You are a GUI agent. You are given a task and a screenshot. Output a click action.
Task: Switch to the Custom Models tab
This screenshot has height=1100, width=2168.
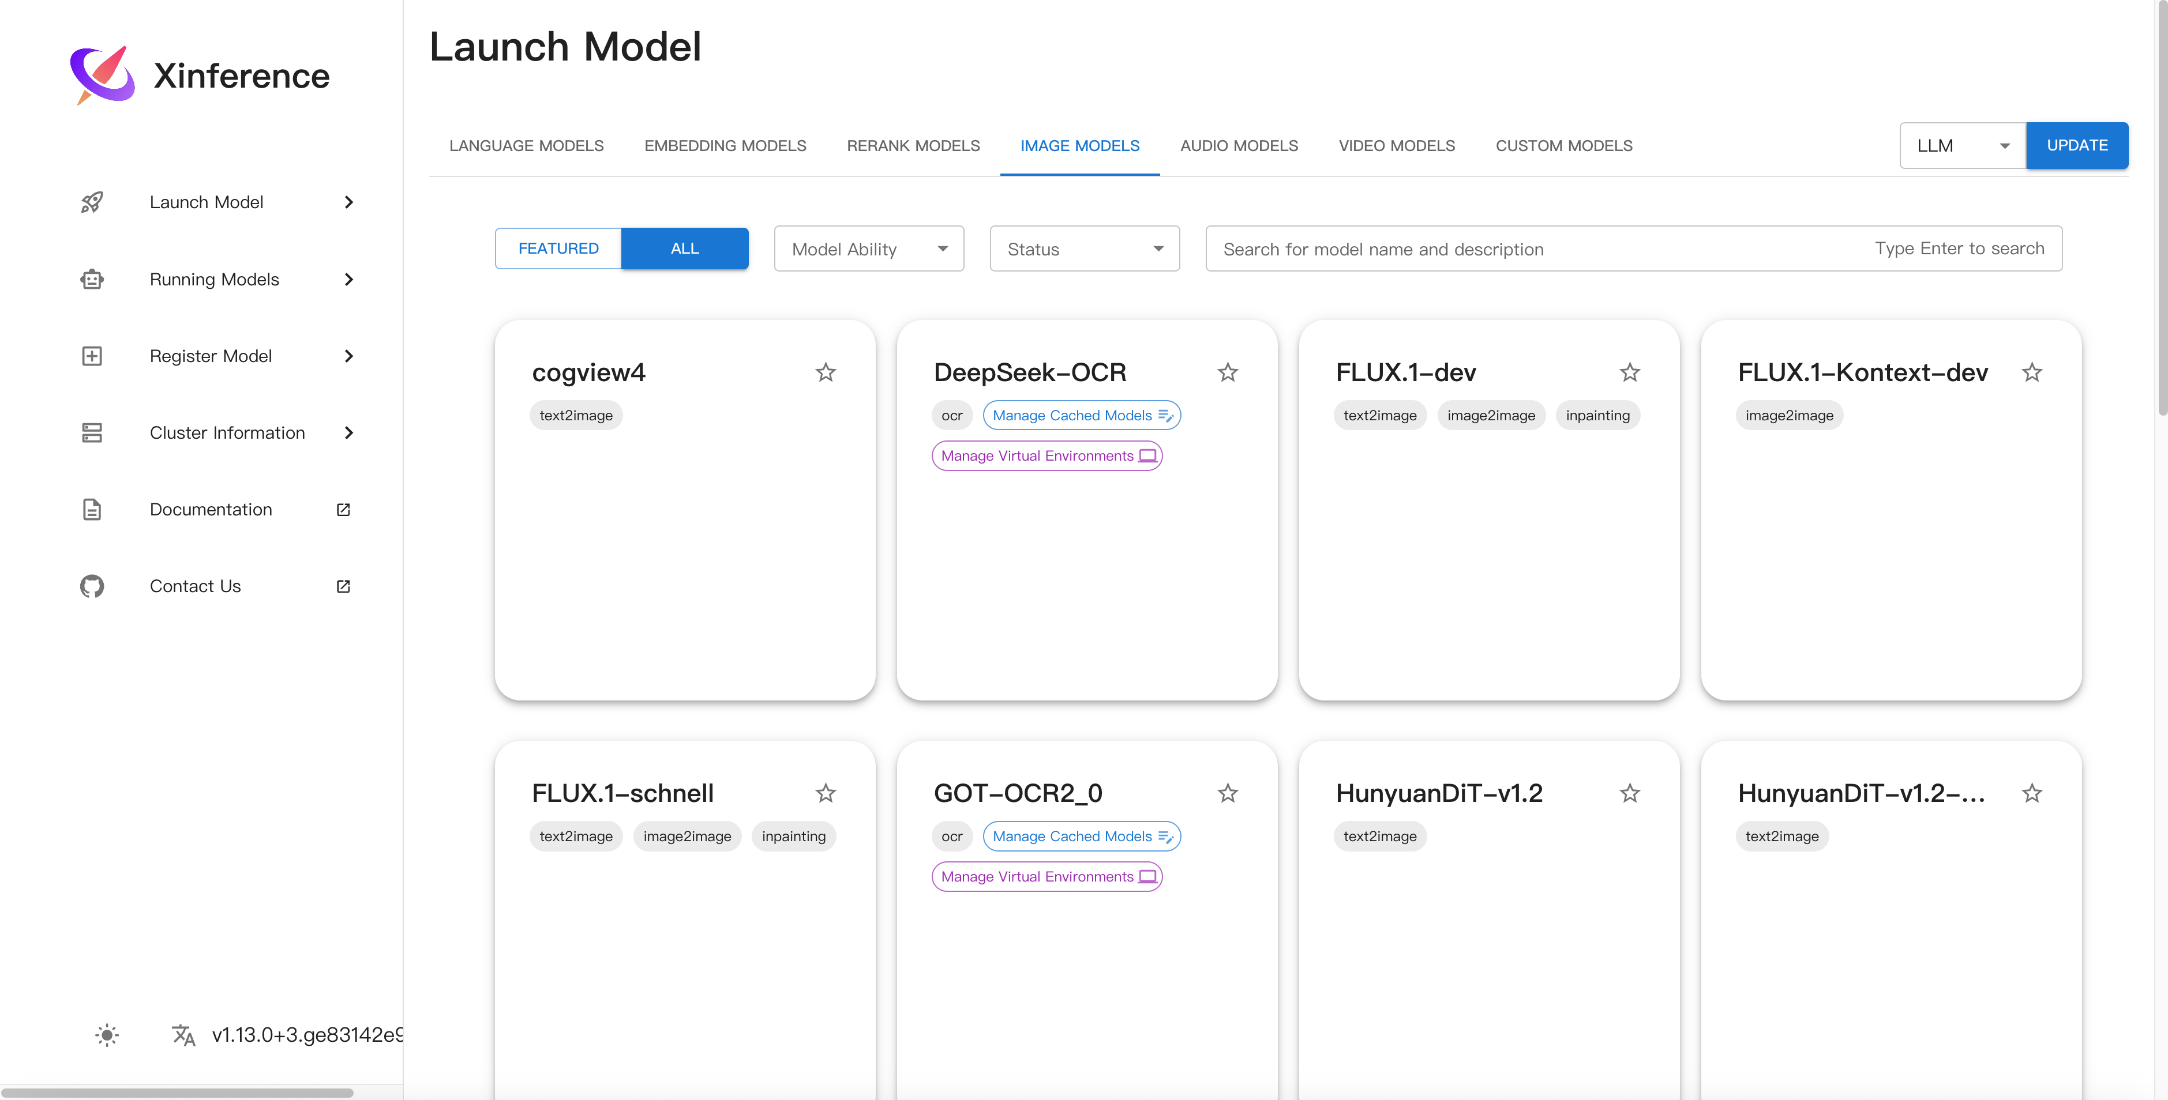1564,145
